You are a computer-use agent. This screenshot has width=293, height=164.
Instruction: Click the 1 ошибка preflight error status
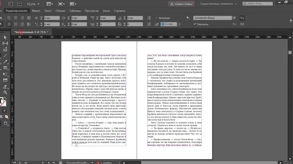pyautogui.click(x=107, y=163)
